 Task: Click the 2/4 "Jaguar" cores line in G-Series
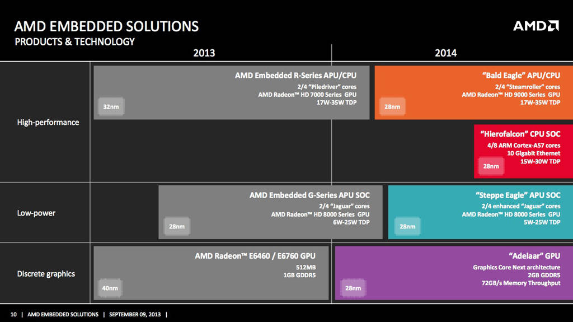click(344, 207)
